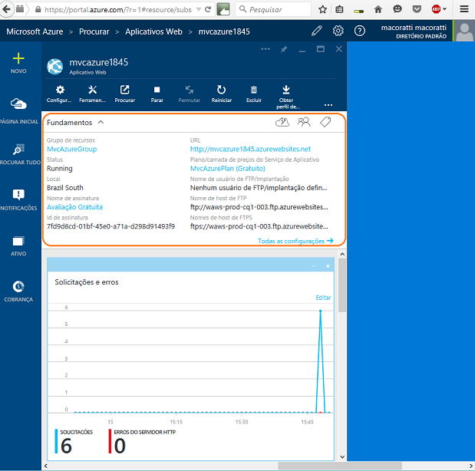Click the vertical scrollbar thumb
The height and width of the screenshot is (471, 475).
click(342, 285)
